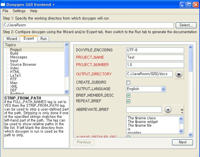Click the Topics tree scrollbar thumb
This screenshot has width=200, height=157.
67,62
